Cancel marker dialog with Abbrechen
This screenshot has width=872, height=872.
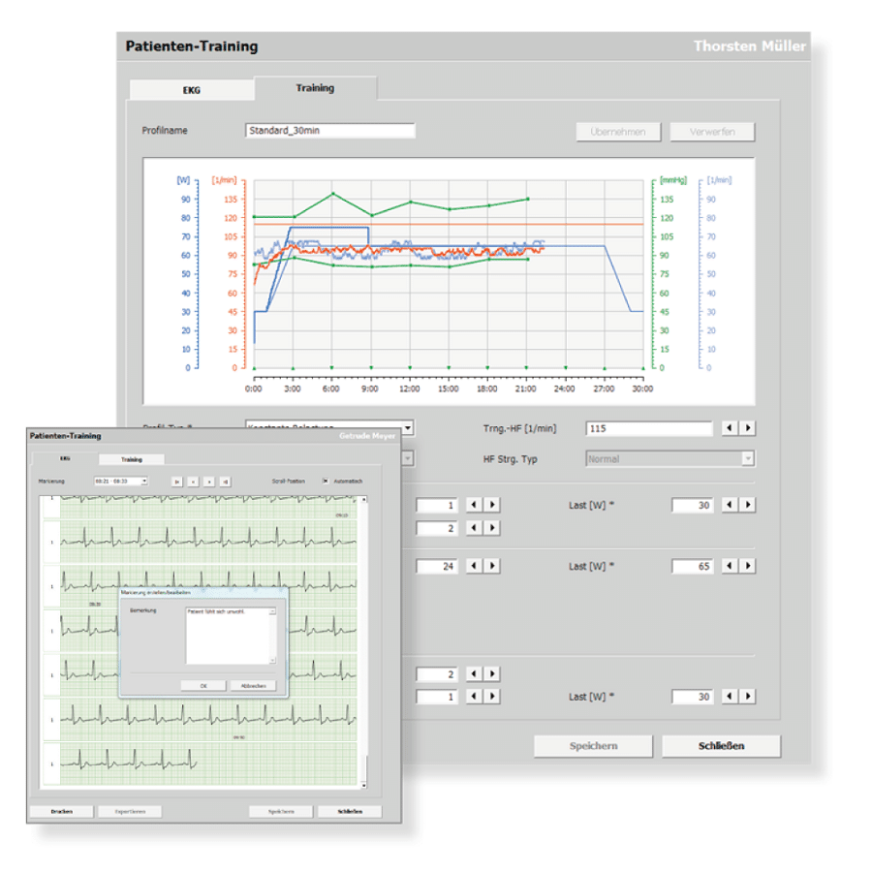(x=253, y=686)
